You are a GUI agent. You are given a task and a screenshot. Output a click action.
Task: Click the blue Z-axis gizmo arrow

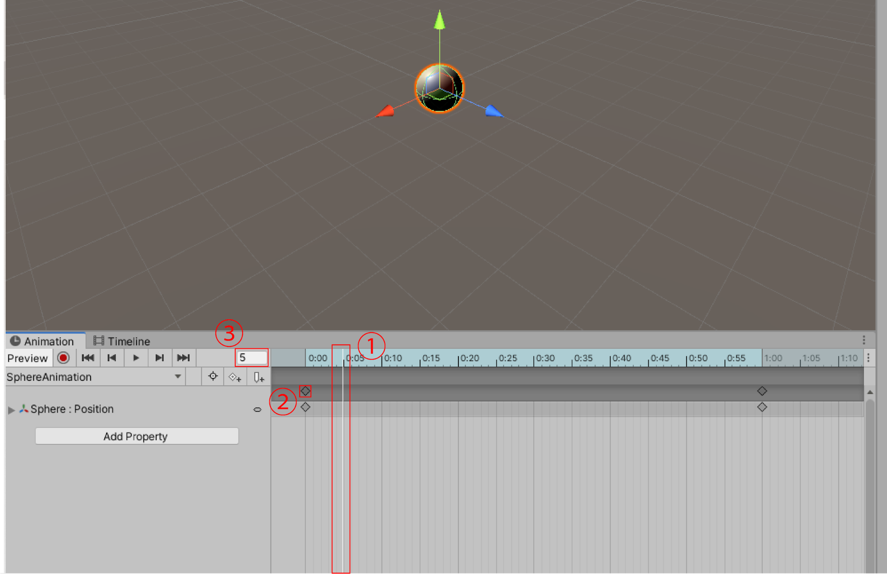[493, 111]
